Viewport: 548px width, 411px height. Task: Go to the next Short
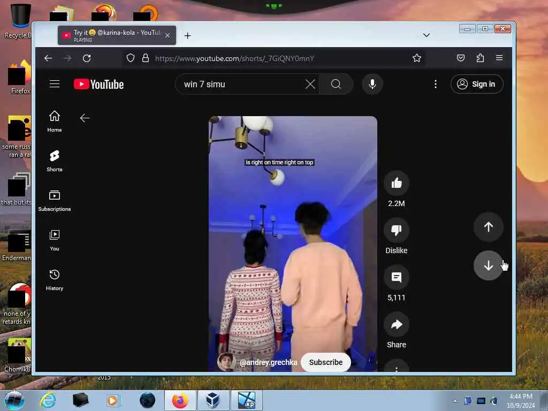pos(488,265)
